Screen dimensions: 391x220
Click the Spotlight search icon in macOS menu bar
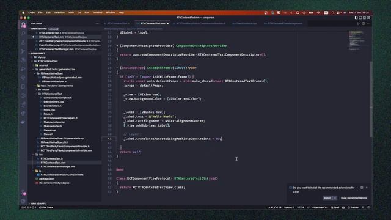click(332, 13)
